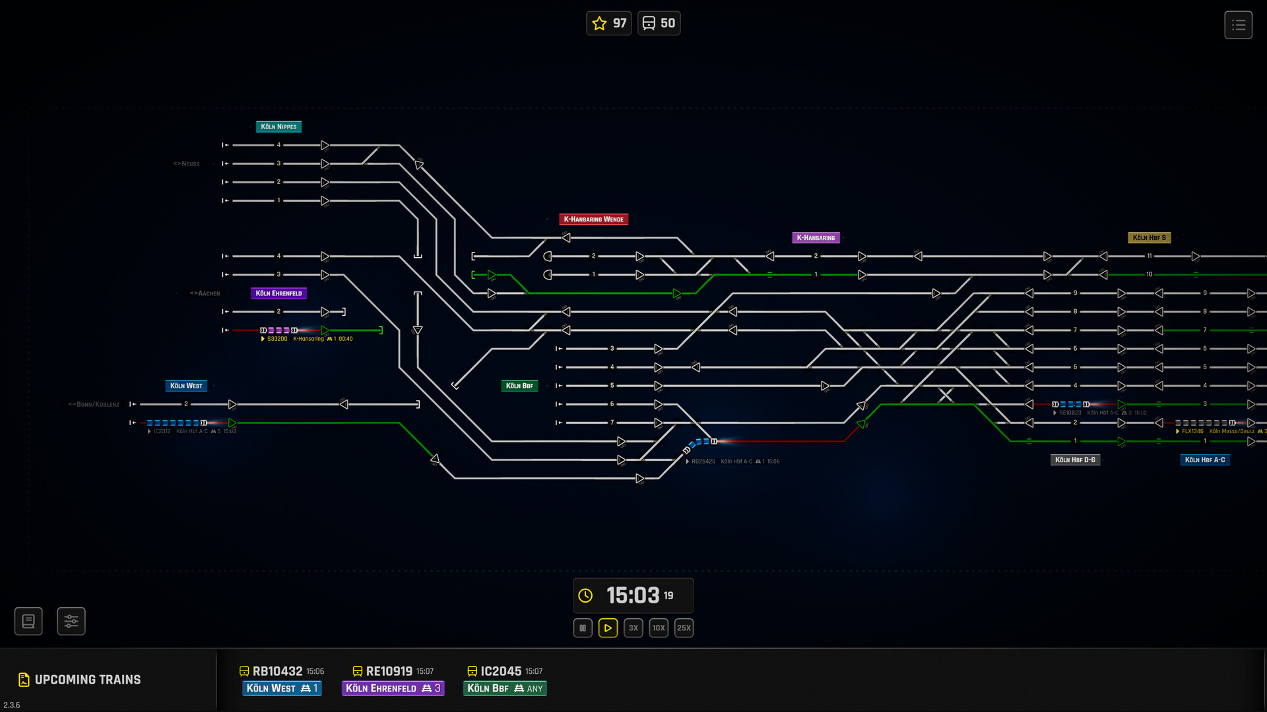Select the blue IC2312 train at Köln West
Screen dimensions: 1267x712
pyautogui.click(x=176, y=423)
